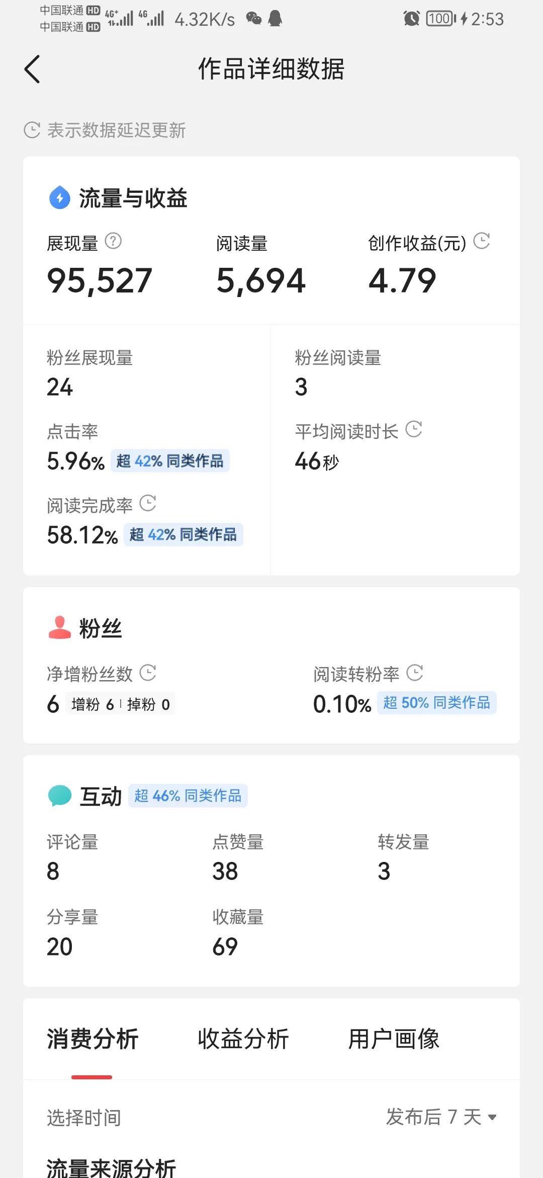The image size is (543, 1178).
Task: Tap the 超 46% 同类作品 badge by 互动
Action: (188, 795)
